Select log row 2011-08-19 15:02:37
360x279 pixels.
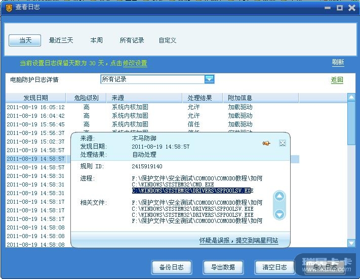click(x=35, y=142)
